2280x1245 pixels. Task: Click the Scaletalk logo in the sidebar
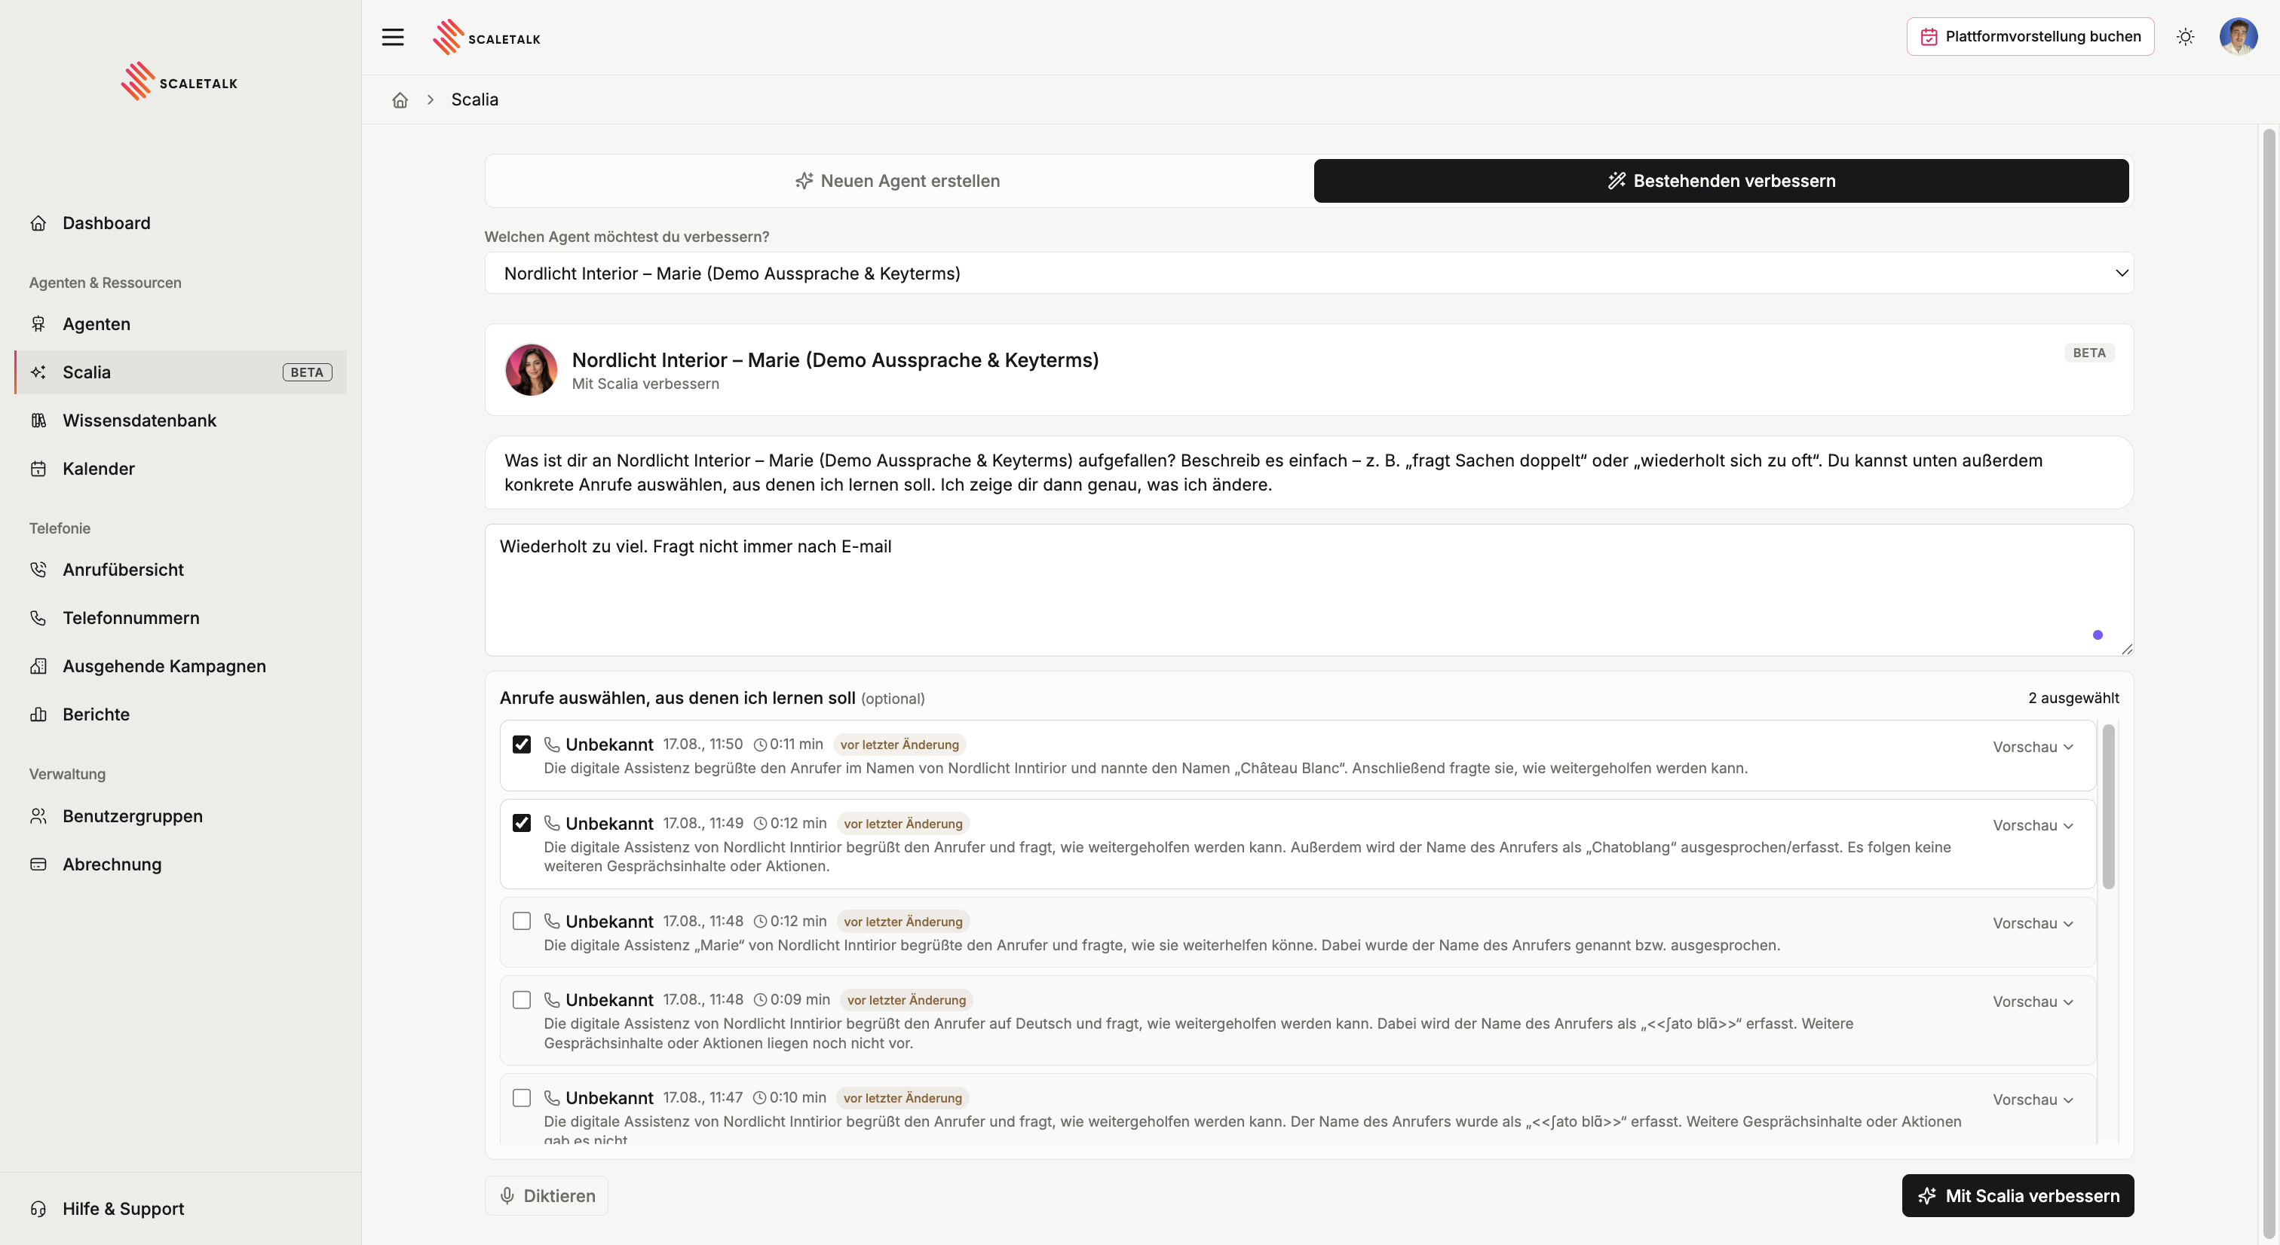(179, 81)
